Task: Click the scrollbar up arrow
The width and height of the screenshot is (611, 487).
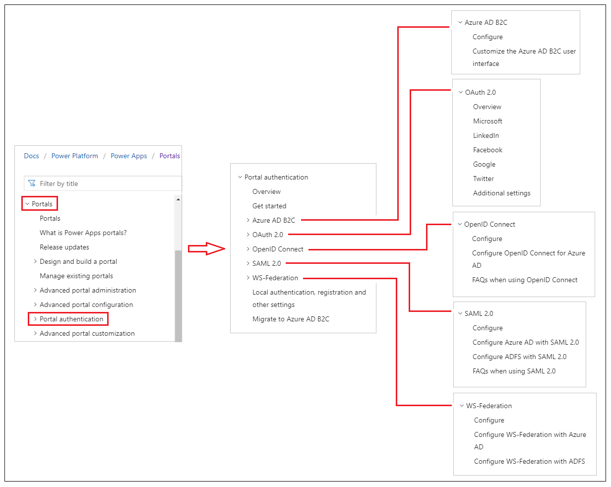Action: point(178,199)
